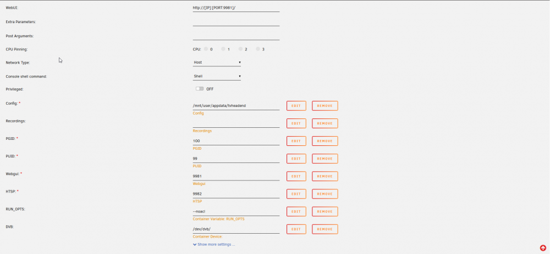Click the 'Network Type:' label

tap(18, 63)
